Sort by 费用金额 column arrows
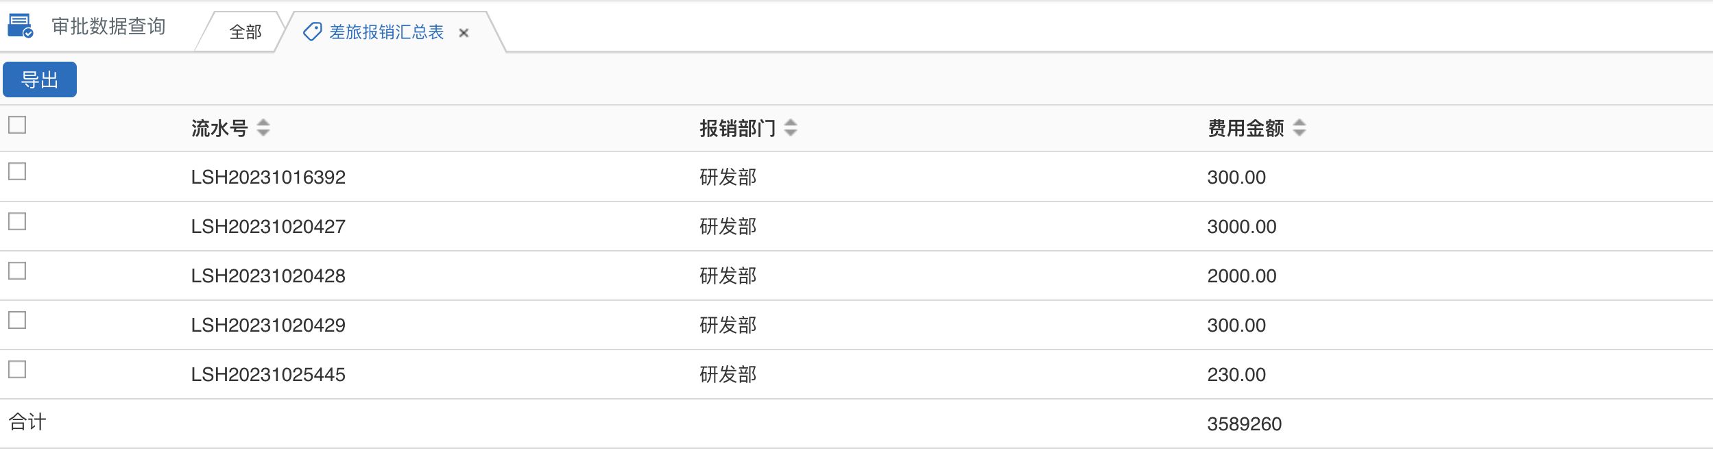The width and height of the screenshot is (1713, 466). point(1299,127)
